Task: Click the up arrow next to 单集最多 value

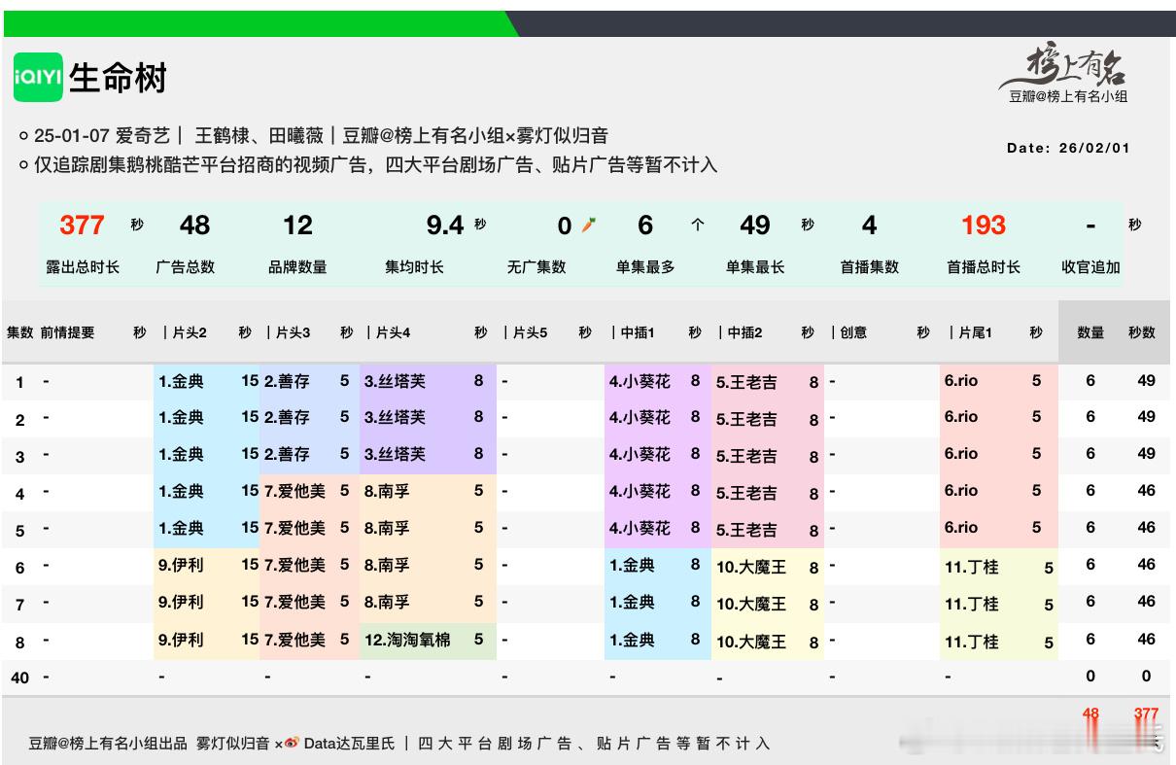Action: click(697, 226)
